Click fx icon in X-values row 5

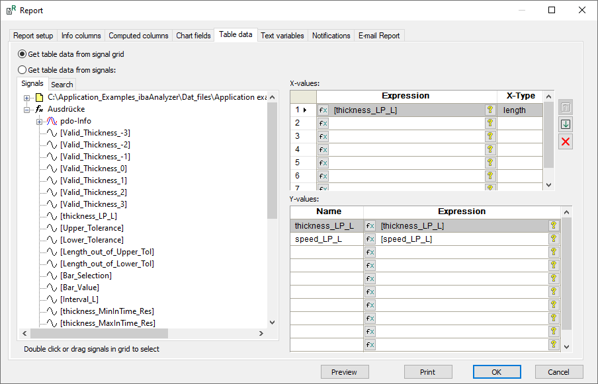tap(323, 163)
